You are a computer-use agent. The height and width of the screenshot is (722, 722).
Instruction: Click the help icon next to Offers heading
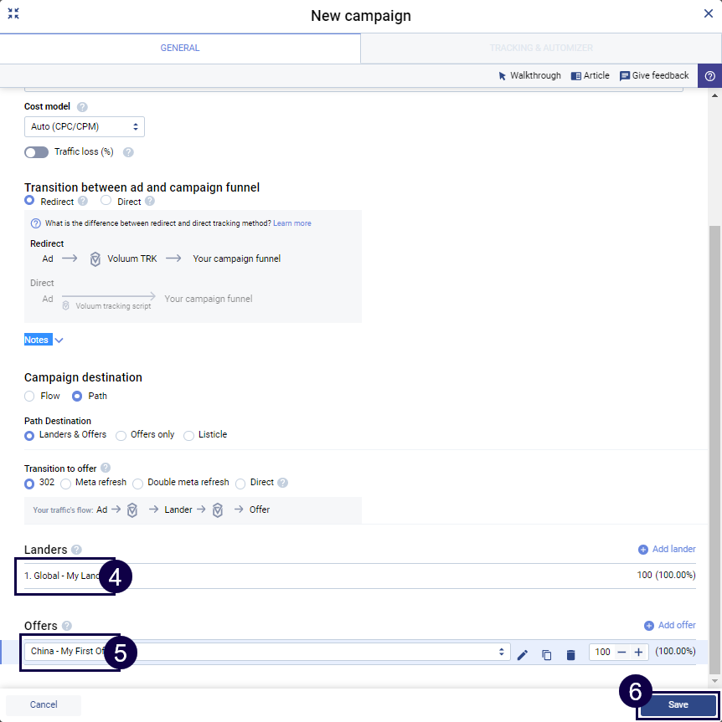tap(67, 626)
